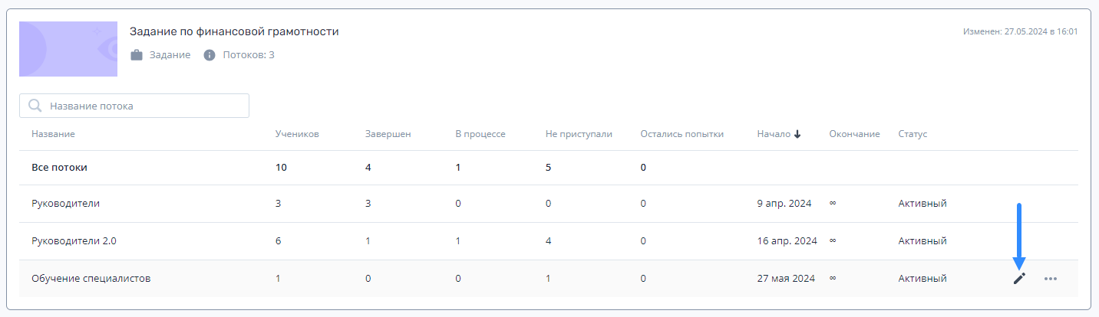Sort by the Учеников column header

[297, 134]
